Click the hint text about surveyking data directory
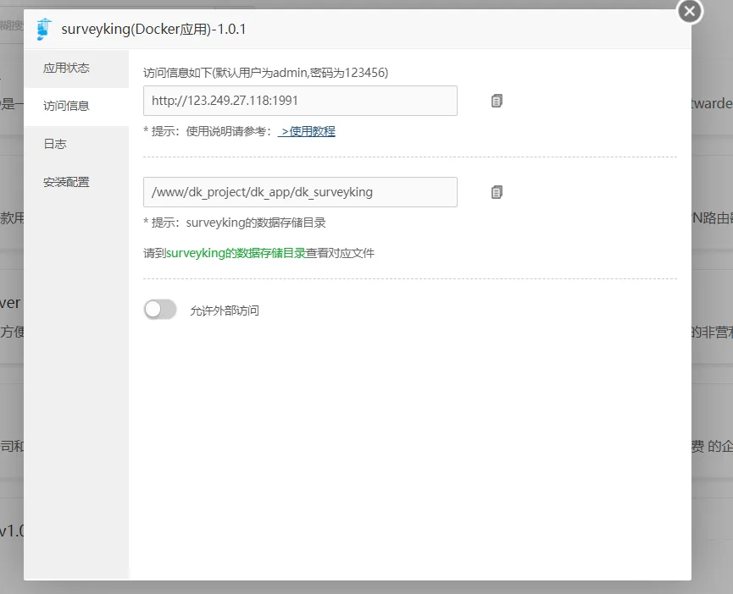The height and width of the screenshot is (594, 733). pos(235,223)
